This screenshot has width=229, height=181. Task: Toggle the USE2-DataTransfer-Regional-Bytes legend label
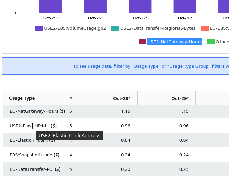click(x=158, y=28)
